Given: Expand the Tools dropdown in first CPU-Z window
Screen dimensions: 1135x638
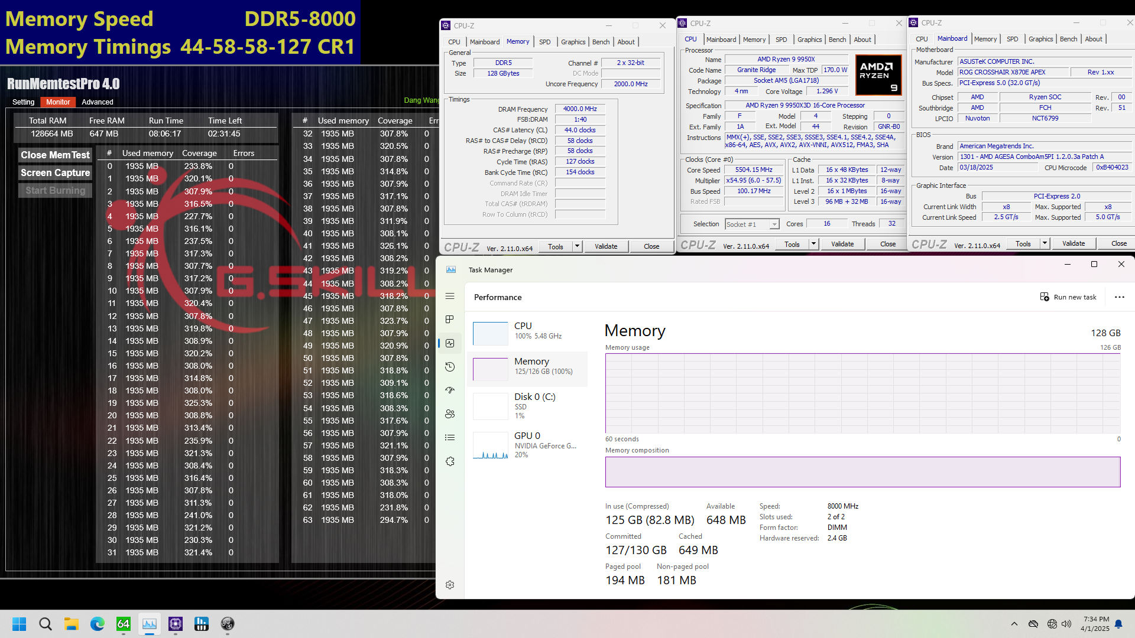Looking at the screenshot, I should click(x=578, y=246).
